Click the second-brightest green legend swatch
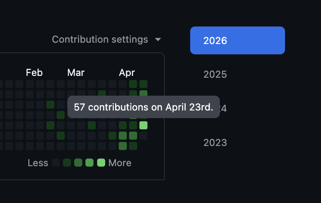The height and width of the screenshot is (203, 321). click(x=89, y=163)
